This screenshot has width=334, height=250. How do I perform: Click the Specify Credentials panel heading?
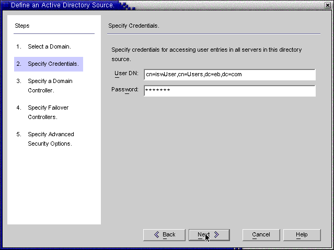point(134,26)
